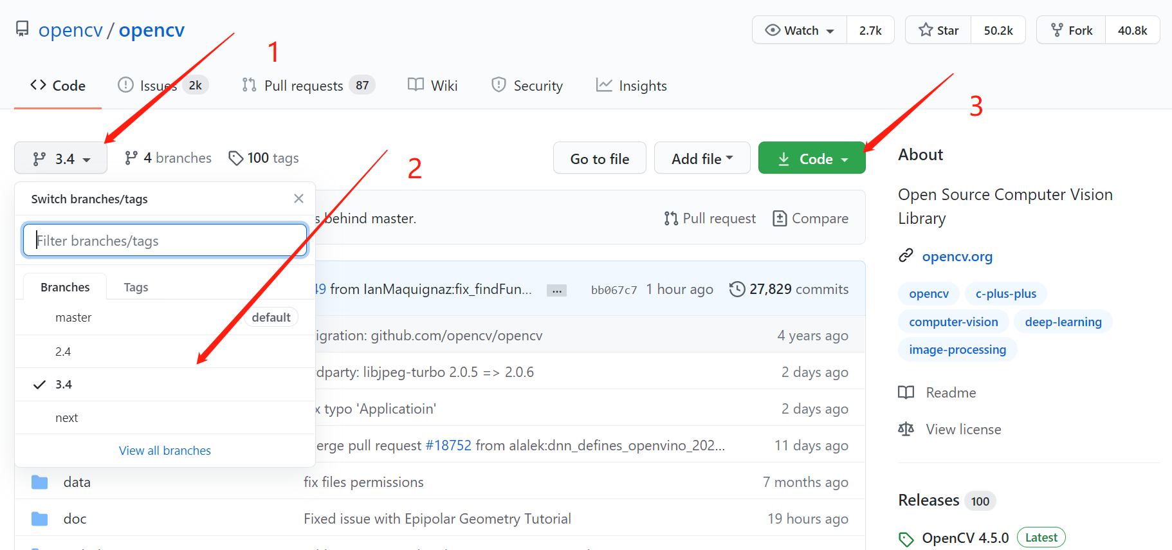
Task: Close the Switch branches/tags popup
Action: (x=298, y=199)
